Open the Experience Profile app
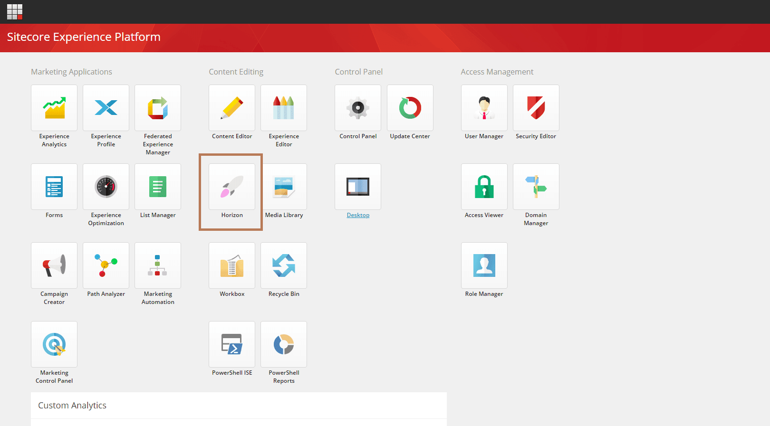Viewport: 770px width, 426px height. (x=106, y=108)
